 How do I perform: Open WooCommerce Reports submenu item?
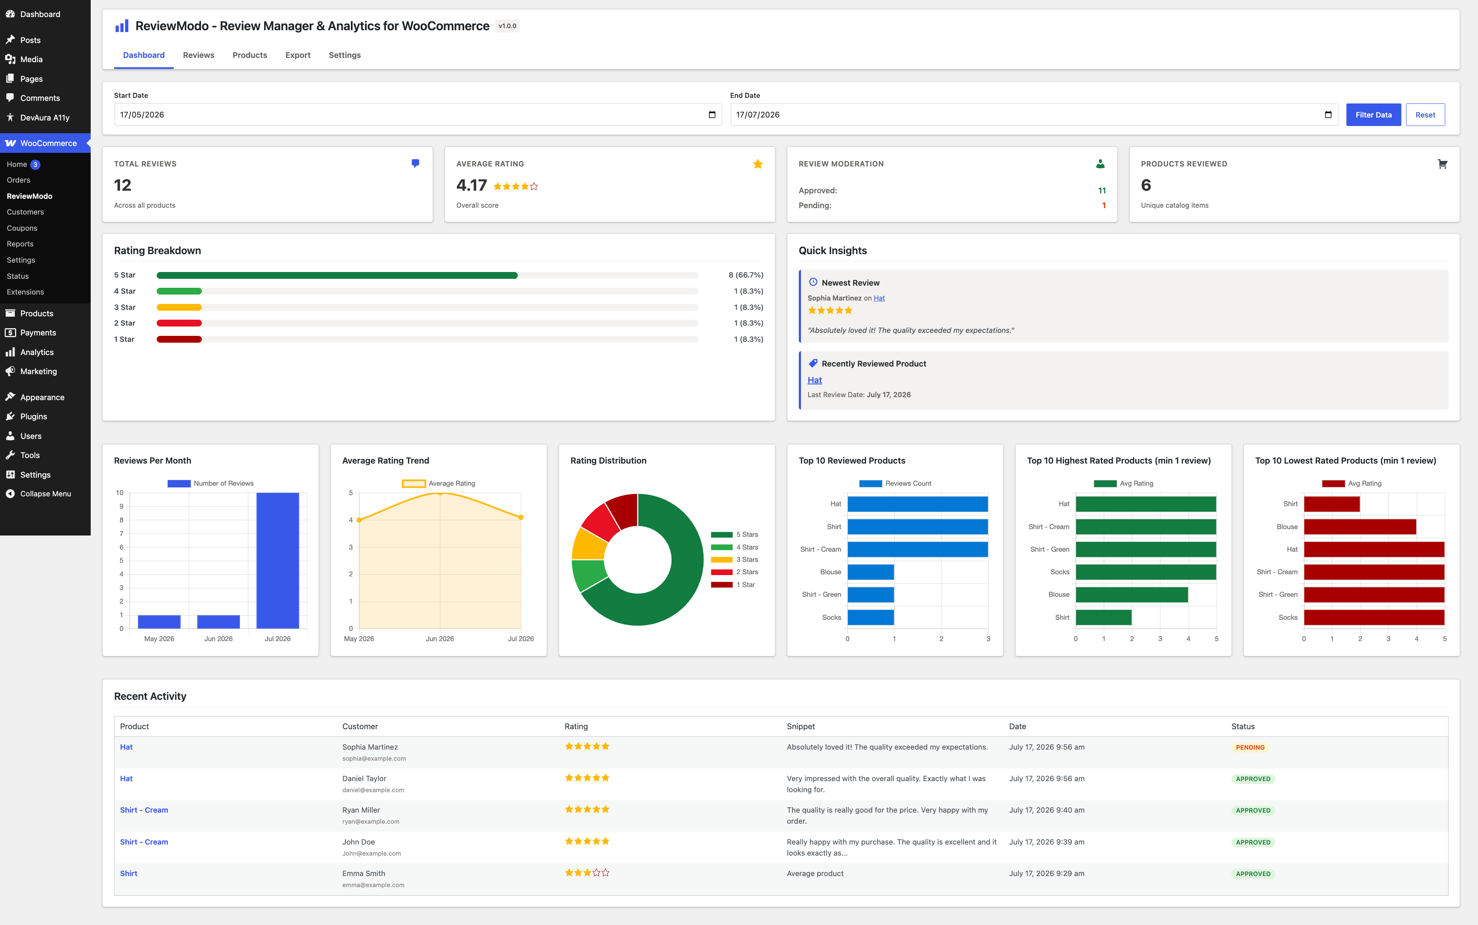coord(20,243)
